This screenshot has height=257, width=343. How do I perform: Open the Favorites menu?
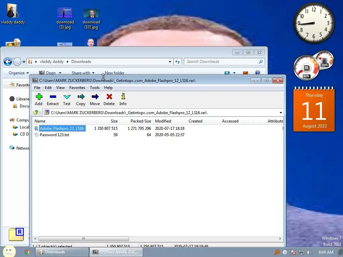tap(77, 88)
